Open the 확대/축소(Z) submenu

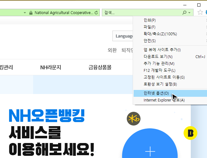[x=170, y=34]
